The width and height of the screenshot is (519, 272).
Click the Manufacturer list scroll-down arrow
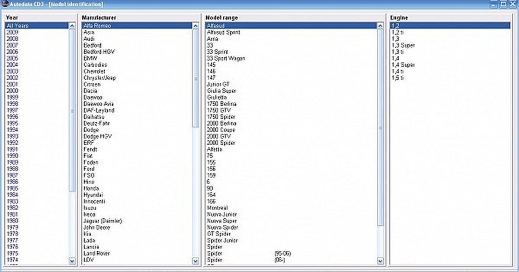click(195, 261)
